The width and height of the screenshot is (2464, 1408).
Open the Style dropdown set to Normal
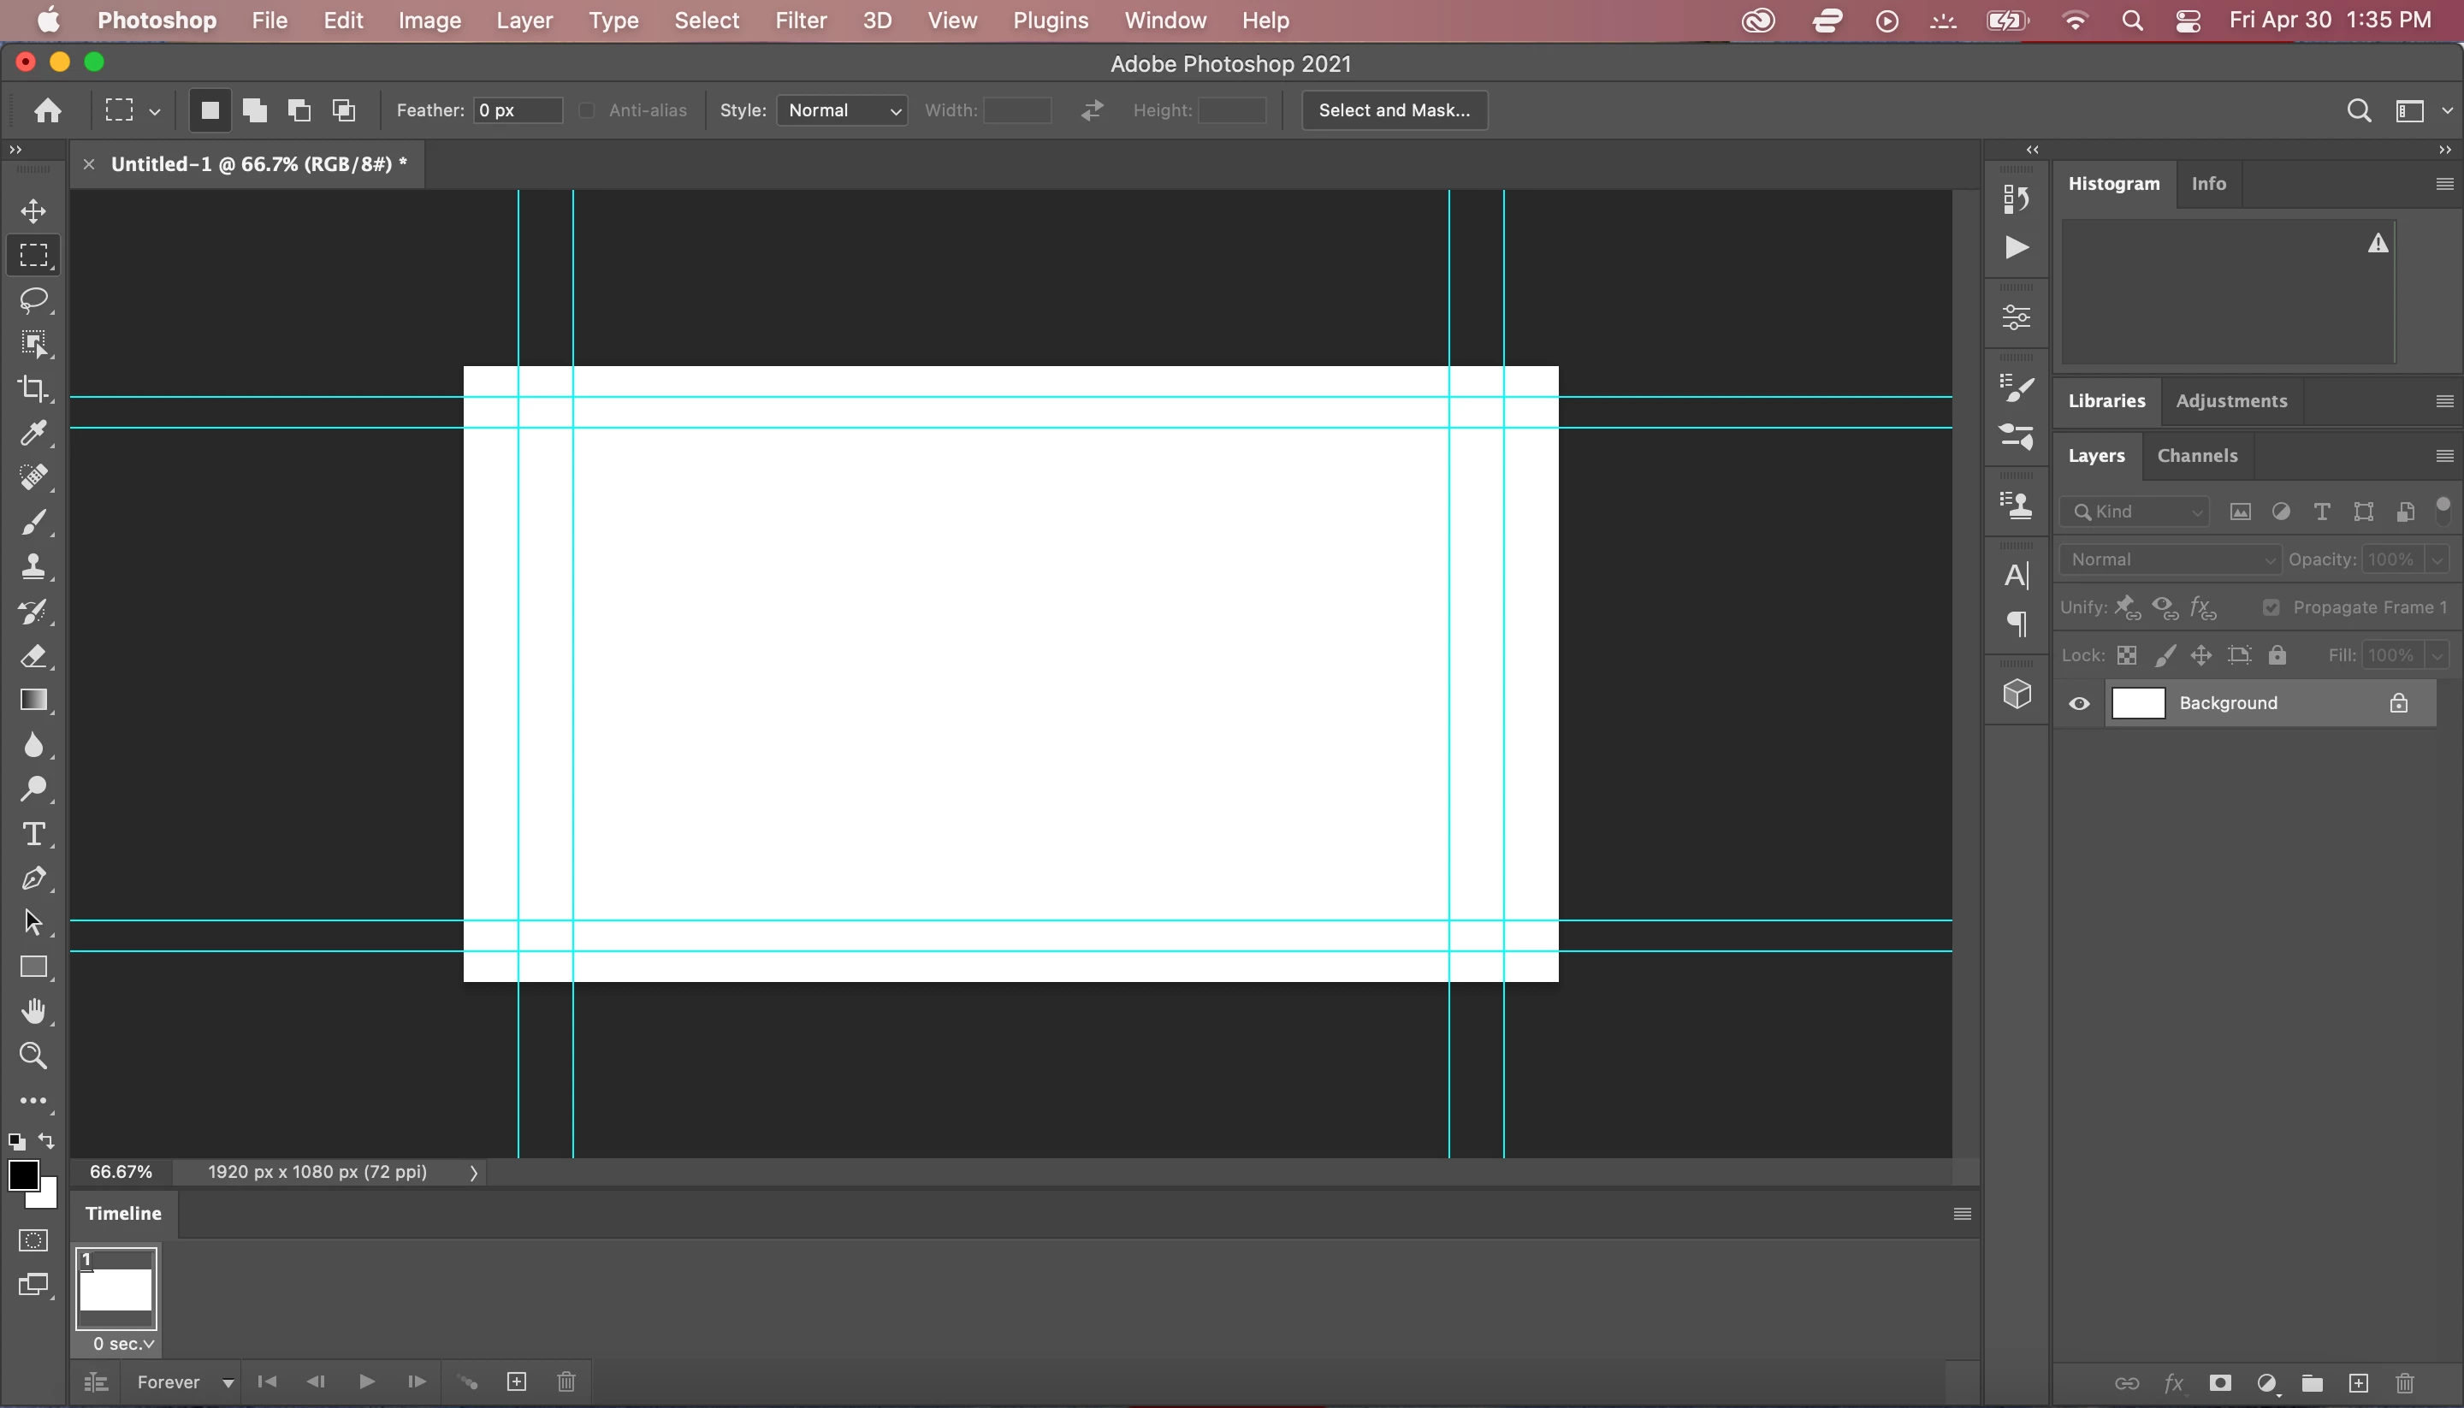pyautogui.click(x=842, y=110)
